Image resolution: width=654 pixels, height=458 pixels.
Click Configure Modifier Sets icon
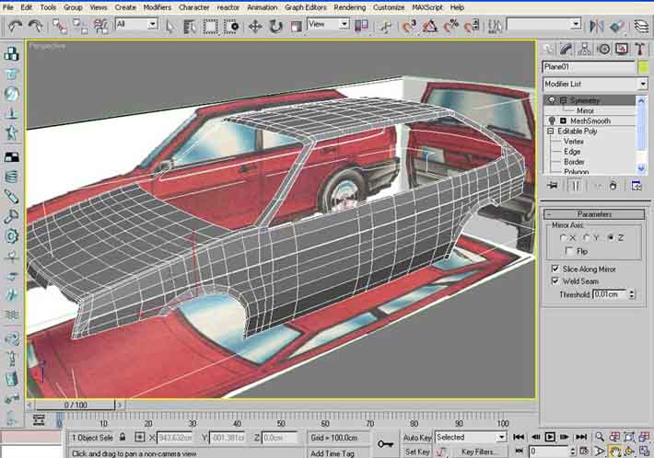click(x=636, y=185)
